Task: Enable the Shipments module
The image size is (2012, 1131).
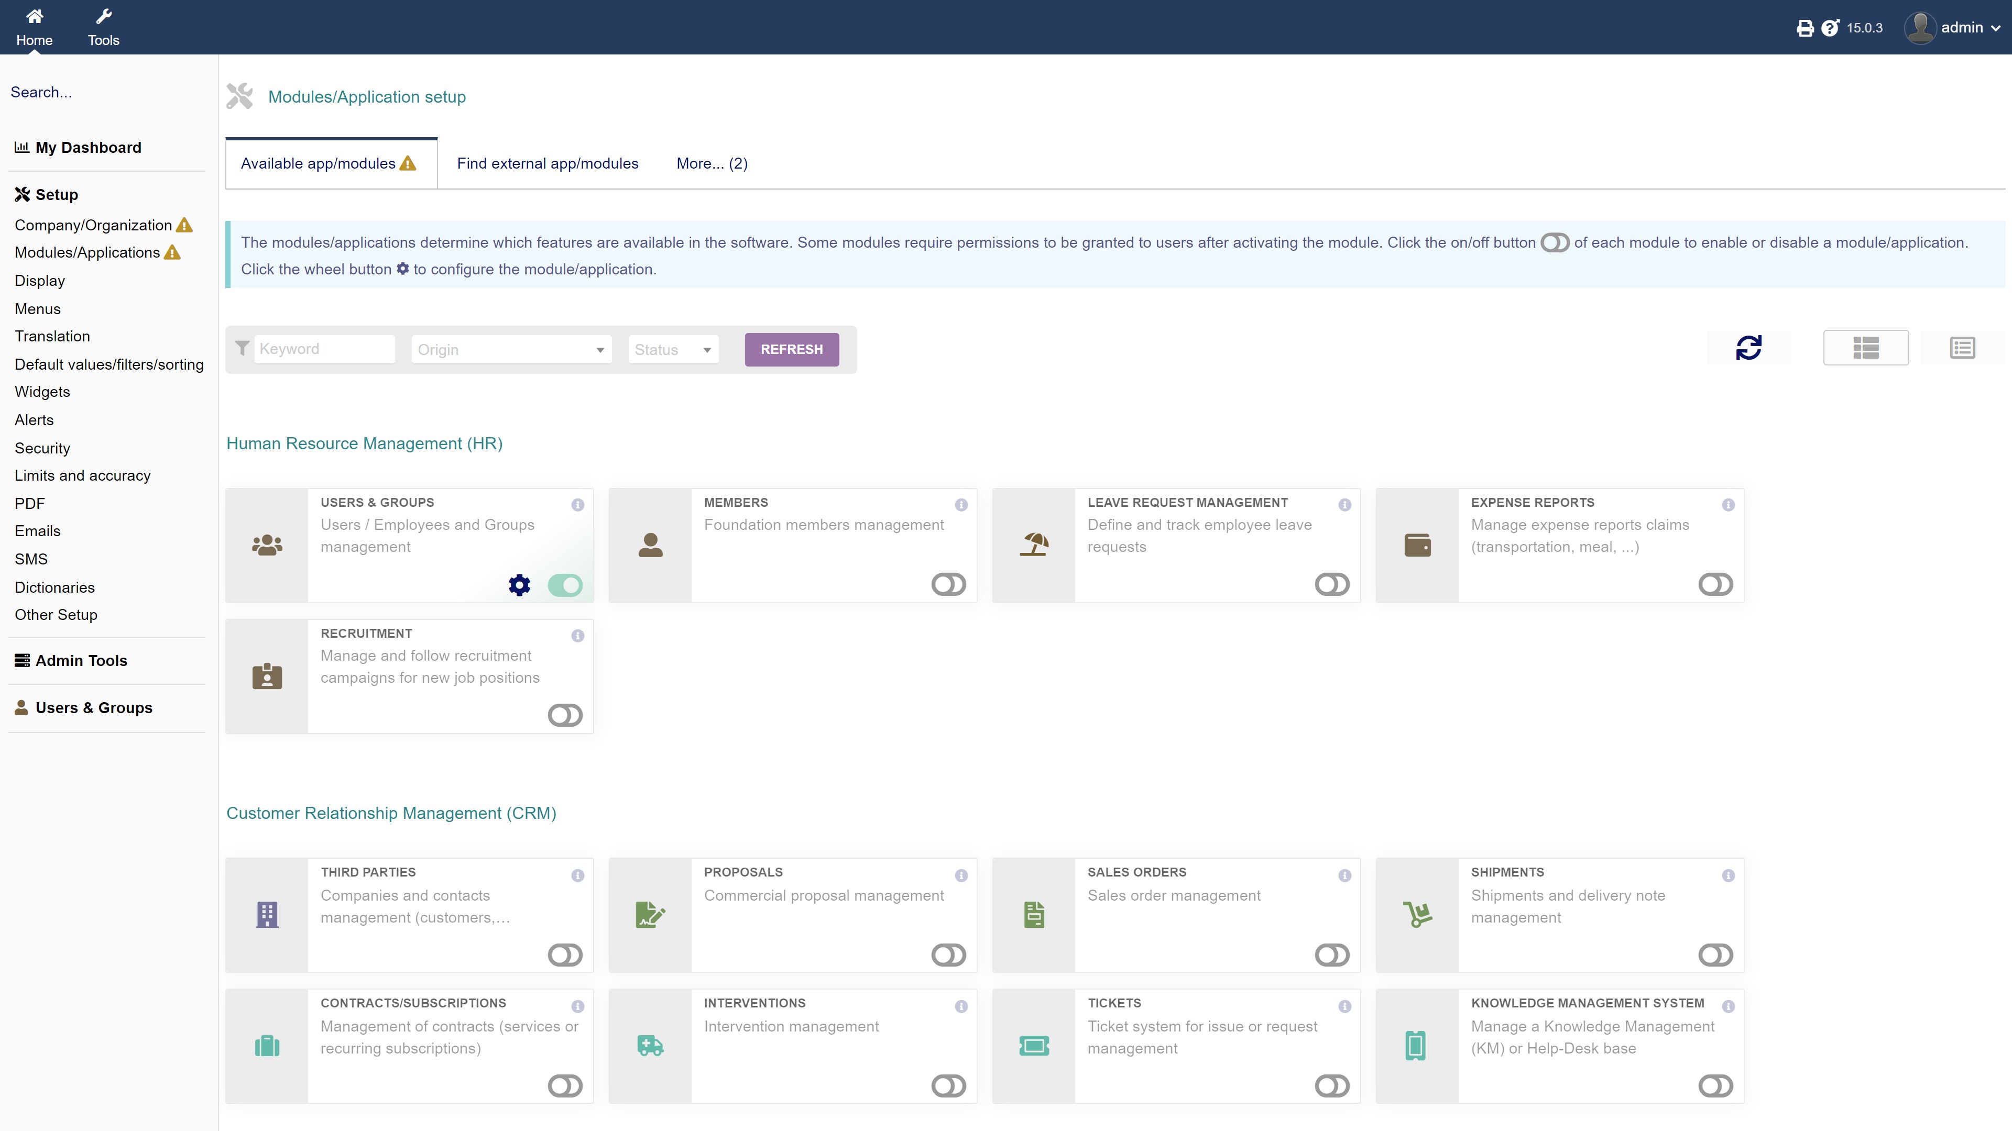Action: [x=1716, y=956]
